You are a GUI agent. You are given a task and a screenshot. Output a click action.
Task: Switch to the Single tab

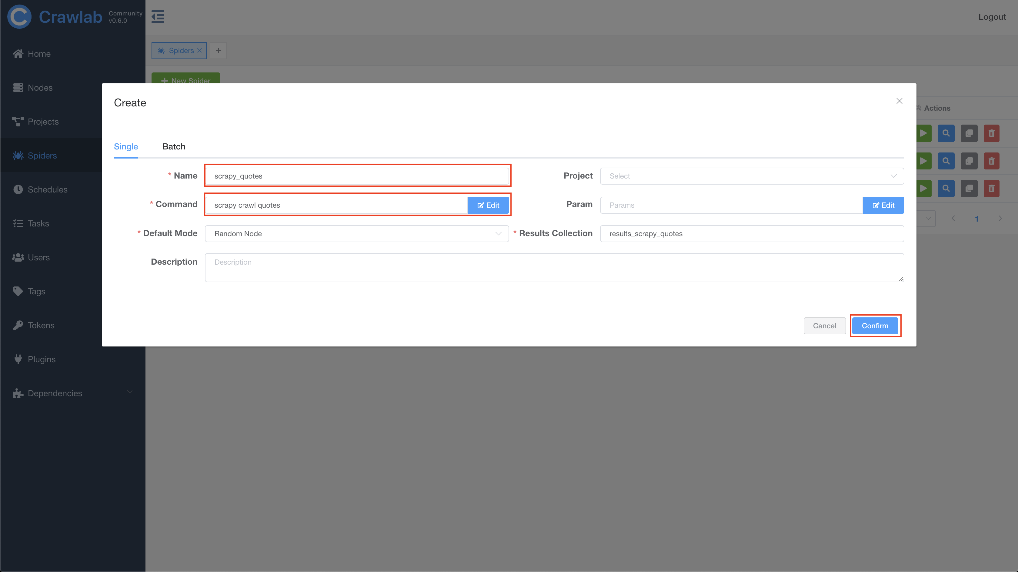click(126, 147)
